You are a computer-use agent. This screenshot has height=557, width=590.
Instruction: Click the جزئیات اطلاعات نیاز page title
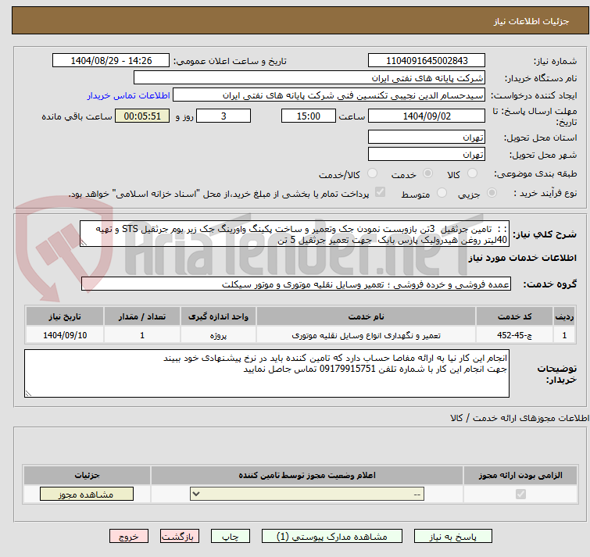point(531,21)
